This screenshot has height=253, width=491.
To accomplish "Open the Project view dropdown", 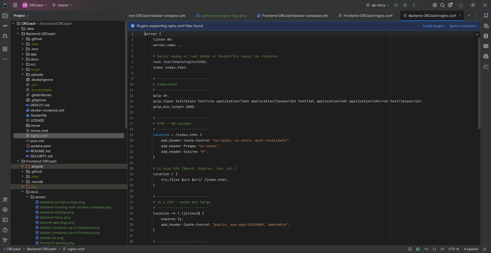I will [x=21, y=16].
